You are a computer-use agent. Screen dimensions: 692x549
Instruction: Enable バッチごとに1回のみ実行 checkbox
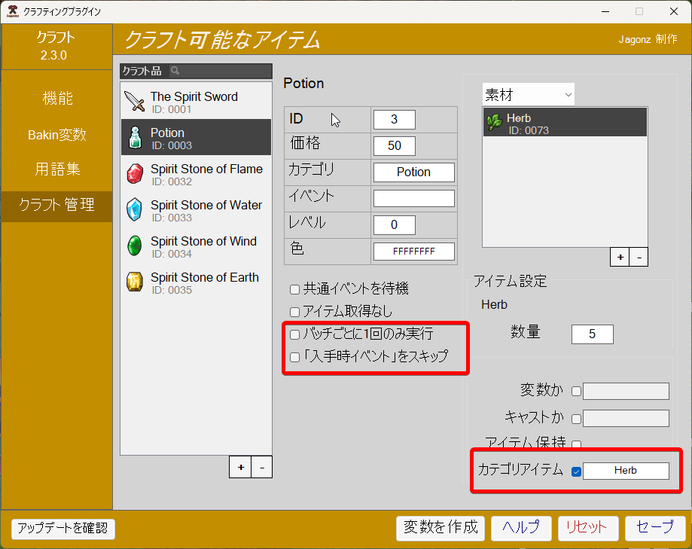pyautogui.click(x=295, y=334)
